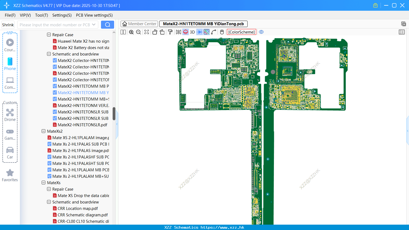This screenshot has height=230, width=409.
Task: Toggle the eye visibility icon
Action: (261, 32)
